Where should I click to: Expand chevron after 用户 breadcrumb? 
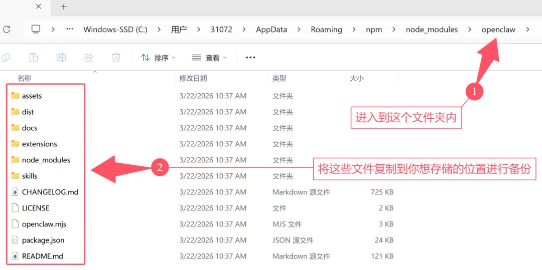point(199,30)
